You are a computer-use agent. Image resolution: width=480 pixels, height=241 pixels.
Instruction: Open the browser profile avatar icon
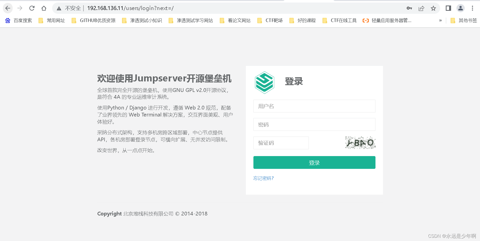point(460,8)
